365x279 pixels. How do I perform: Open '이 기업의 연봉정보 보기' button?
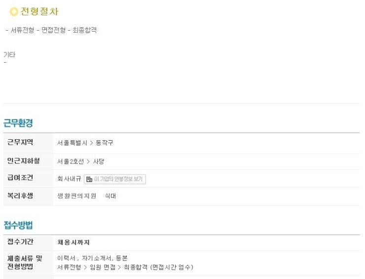tap(115, 179)
